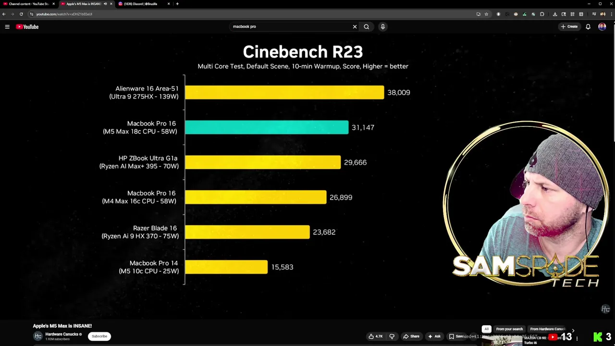
Task: Open the Hardware Canucks channel name link
Action: pos(61,334)
